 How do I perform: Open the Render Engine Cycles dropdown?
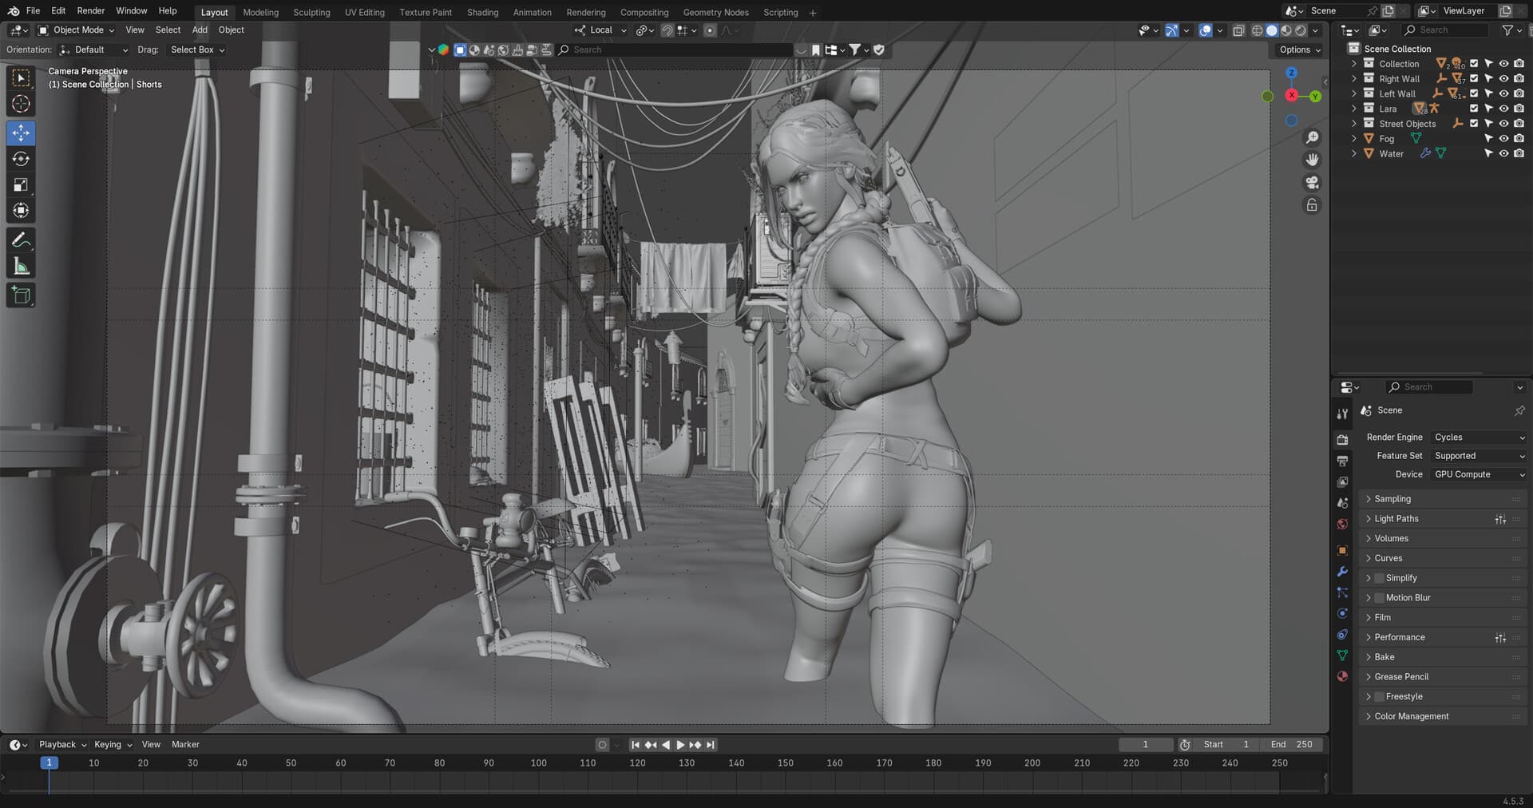tap(1479, 438)
